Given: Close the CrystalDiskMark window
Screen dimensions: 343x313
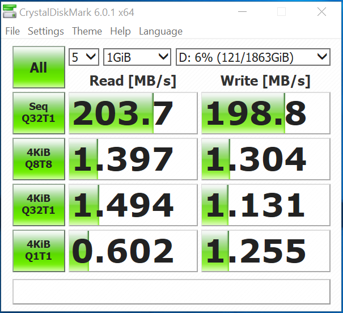Looking at the screenshot, I should click(x=321, y=11).
